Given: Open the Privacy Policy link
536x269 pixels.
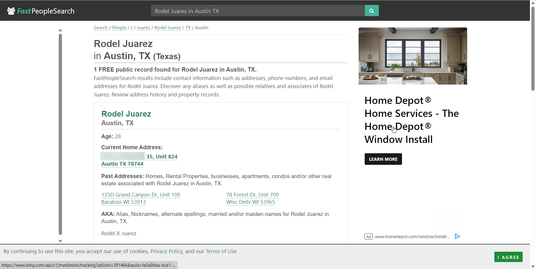Looking at the screenshot, I should (166, 251).
